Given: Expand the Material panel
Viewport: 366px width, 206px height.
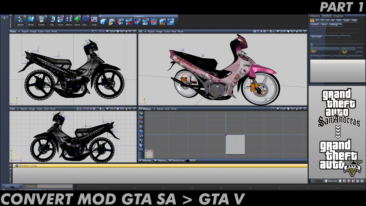Looking at the screenshot, I should tap(146, 161).
